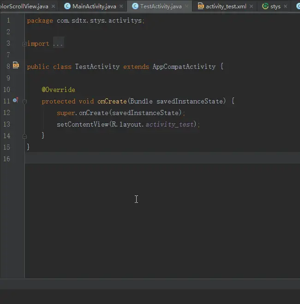The height and width of the screenshot is (304, 300).
Task: Click the Bundle parameter type
Action: tap(141, 101)
